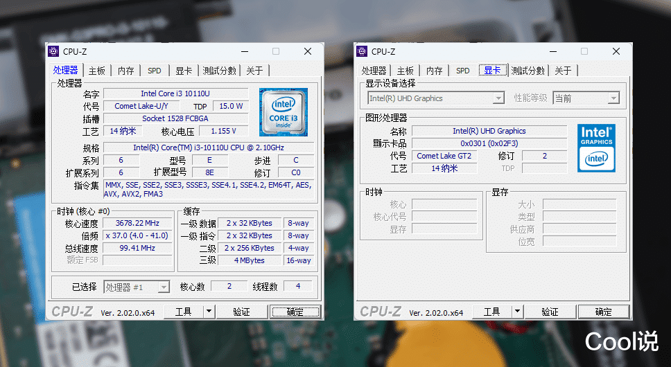Click 确定 button in left window
The height and width of the screenshot is (367, 671).
[295, 312]
